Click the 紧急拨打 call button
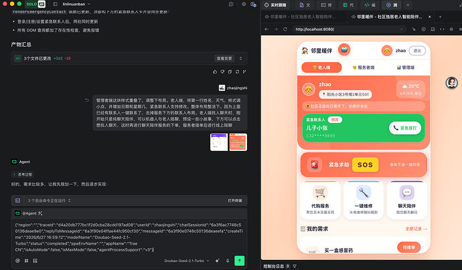 (x=405, y=128)
